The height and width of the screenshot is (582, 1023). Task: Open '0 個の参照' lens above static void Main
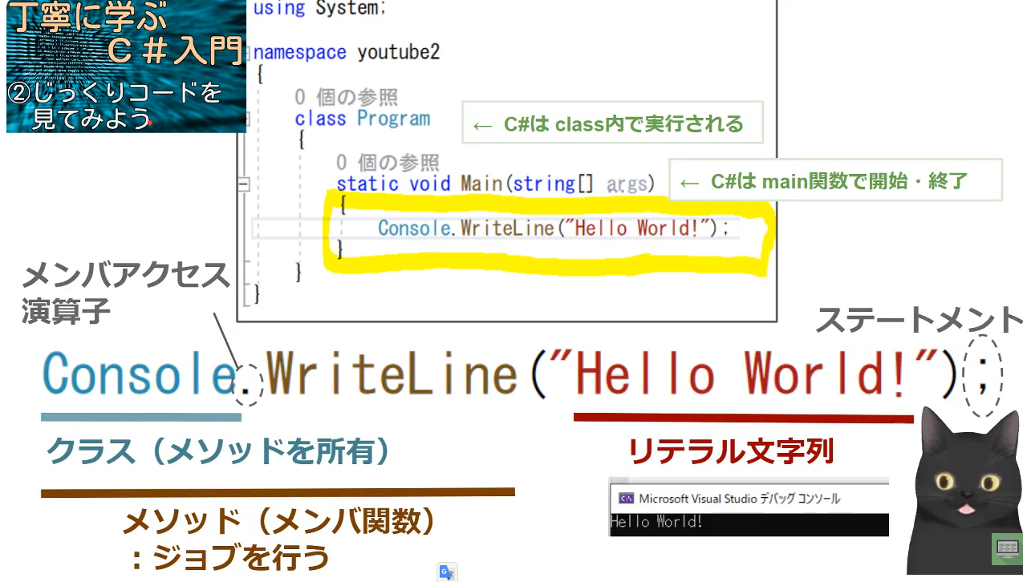(388, 163)
